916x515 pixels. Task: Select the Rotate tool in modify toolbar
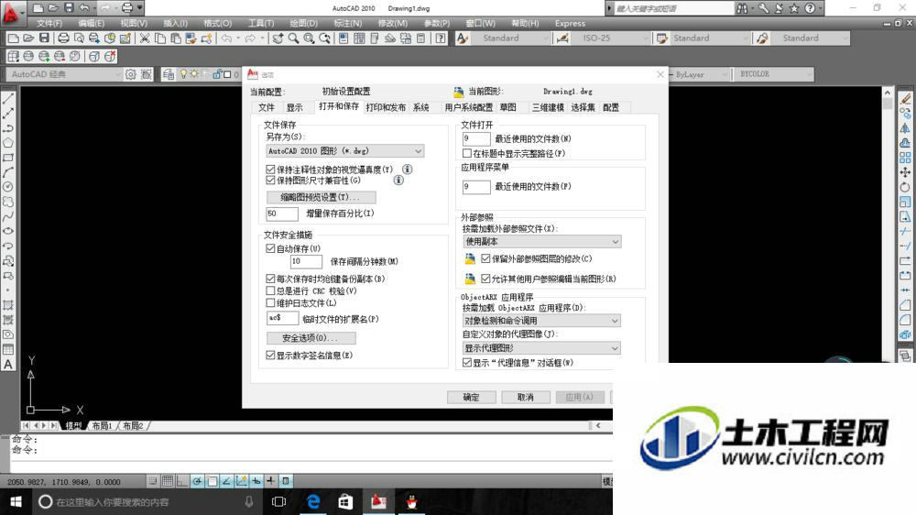click(905, 187)
